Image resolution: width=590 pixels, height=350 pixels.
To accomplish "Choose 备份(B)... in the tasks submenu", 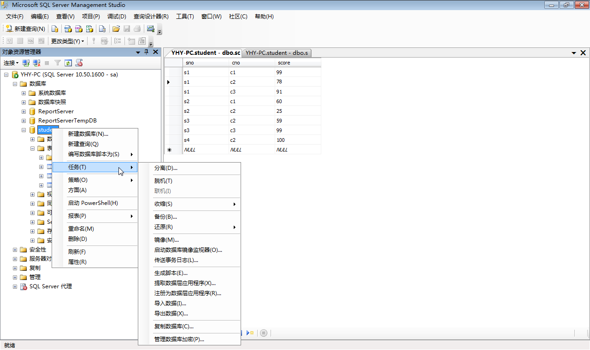I will [190, 217].
